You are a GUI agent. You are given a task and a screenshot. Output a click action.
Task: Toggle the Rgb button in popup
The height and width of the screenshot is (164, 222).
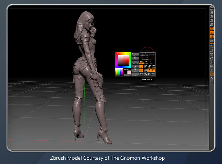tap(146, 61)
